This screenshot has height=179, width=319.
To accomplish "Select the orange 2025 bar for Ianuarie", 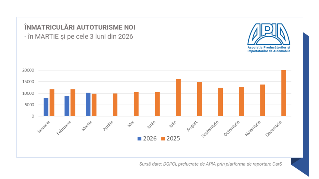I will [52, 103].
